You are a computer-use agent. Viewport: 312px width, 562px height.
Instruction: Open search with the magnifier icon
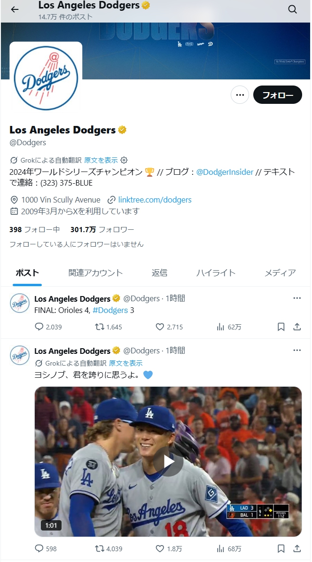[292, 9]
